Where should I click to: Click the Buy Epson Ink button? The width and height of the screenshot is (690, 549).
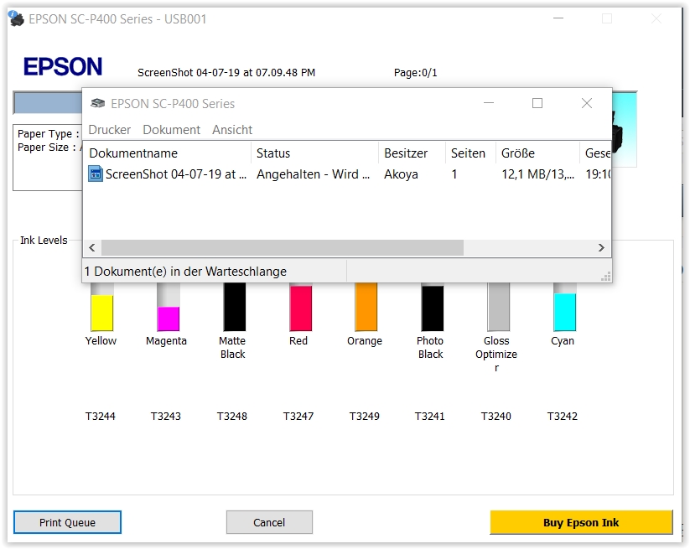point(581,522)
